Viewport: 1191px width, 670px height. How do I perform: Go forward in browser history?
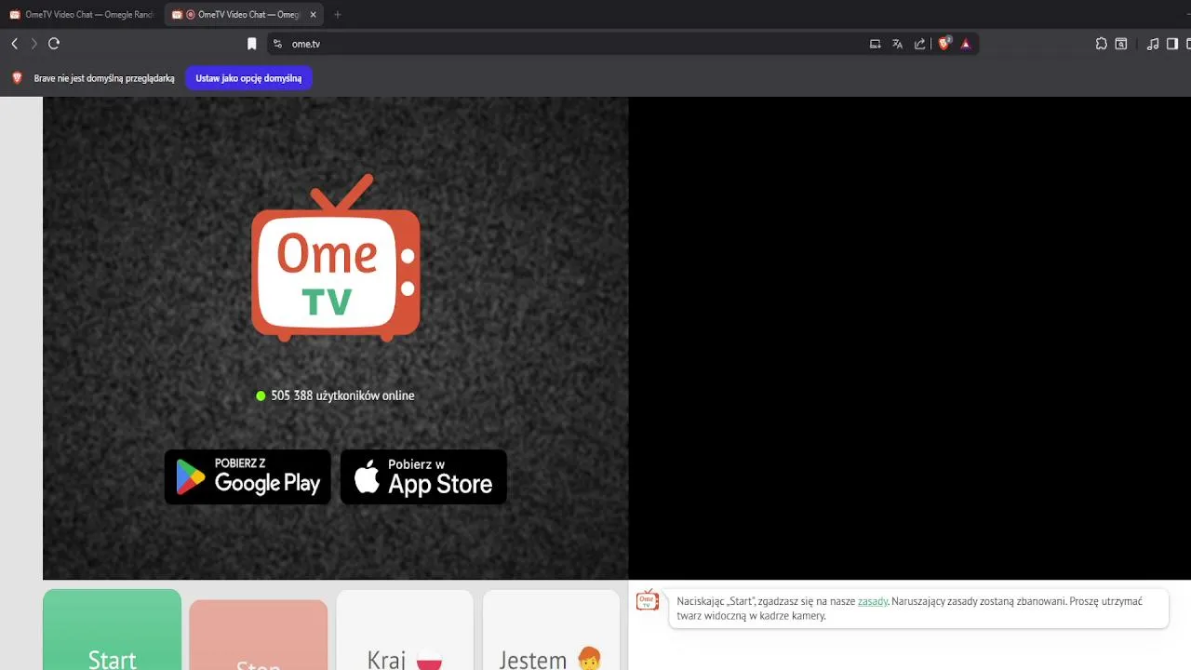click(33, 44)
